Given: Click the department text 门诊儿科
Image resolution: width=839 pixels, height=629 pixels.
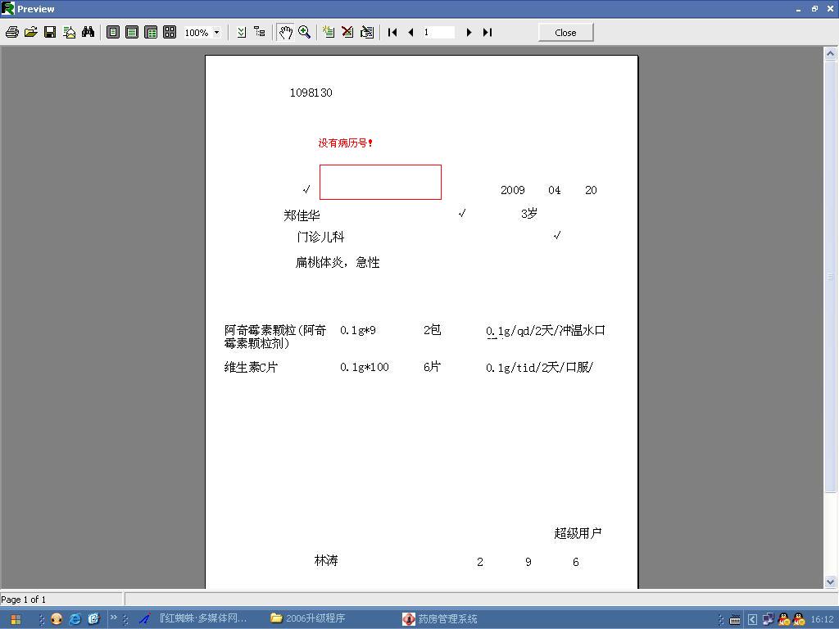Looking at the screenshot, I should (x=320, y=237).
